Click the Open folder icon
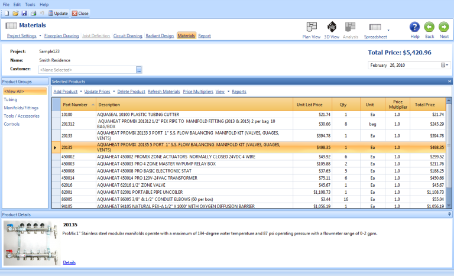This screenshot has height=276, width=454. (15, 14)
